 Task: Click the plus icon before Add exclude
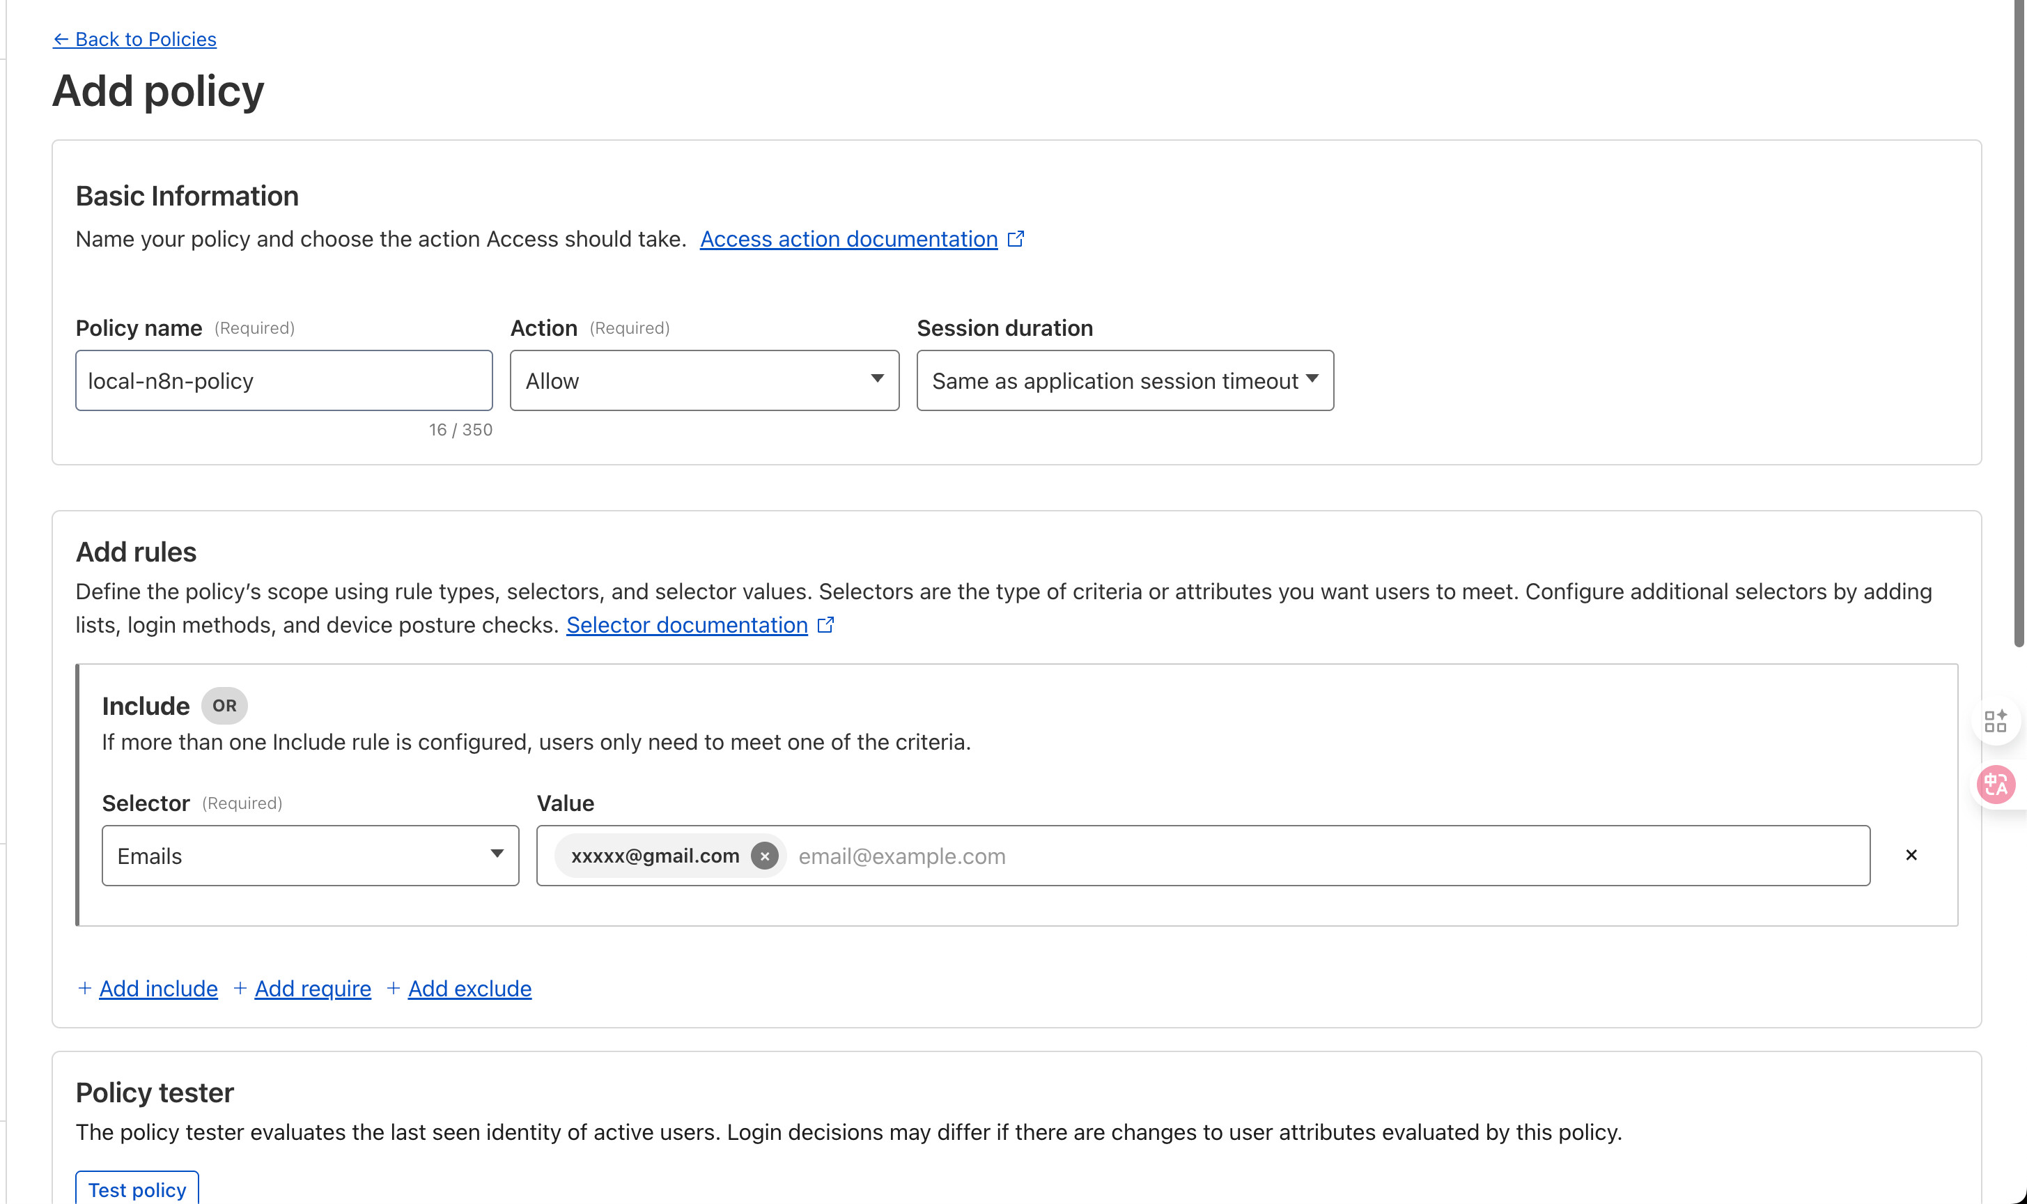[x=394, y=988]
